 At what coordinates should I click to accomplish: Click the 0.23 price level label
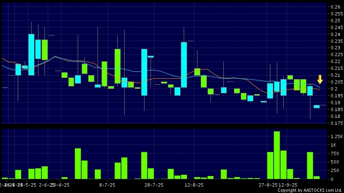point(336,48)
